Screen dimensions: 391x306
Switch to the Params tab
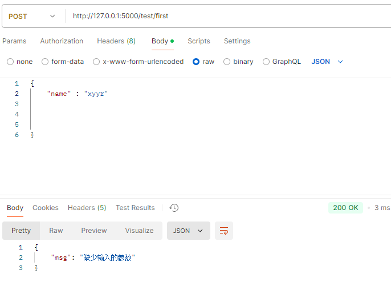(x=14, y=41)
